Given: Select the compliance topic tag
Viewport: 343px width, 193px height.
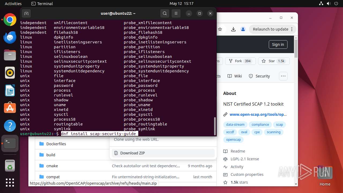Looking at the screenshot, I should (x=260, y=125).
